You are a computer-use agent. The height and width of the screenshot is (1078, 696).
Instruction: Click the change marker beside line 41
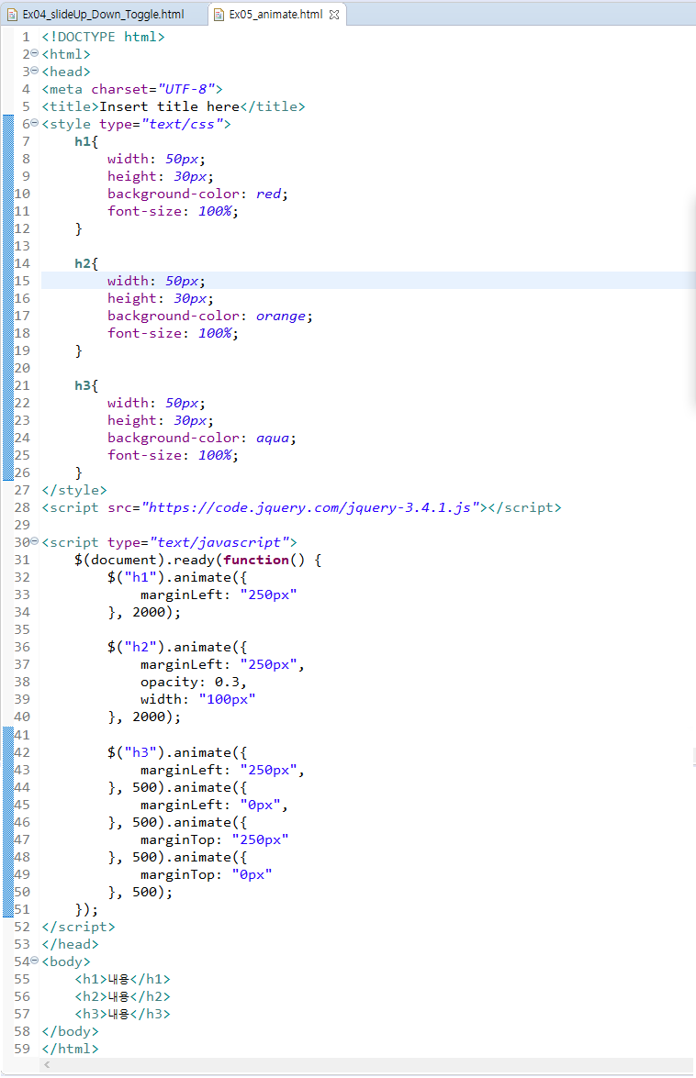pyautogui.click(x=7, y=734)
